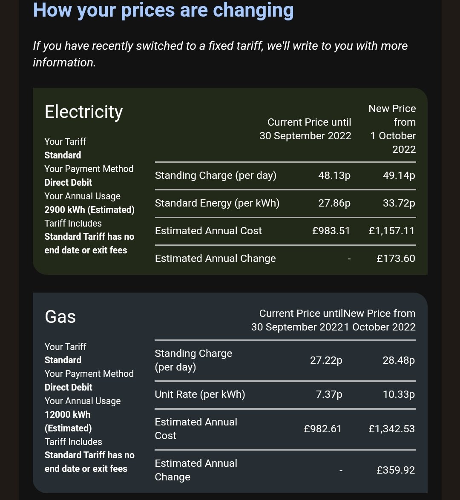Click the Electricity section title
Viewport: 460px width, 500px height.
click(83, 112)
